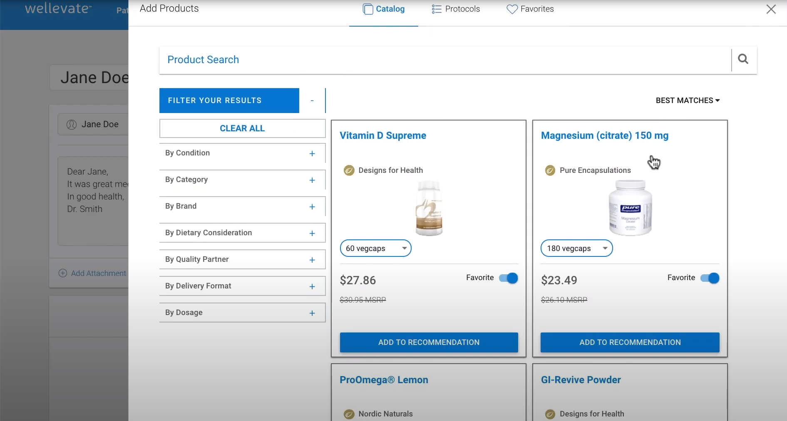The height and width of the screenshot is (421, 787).
Task: Click the Nordic Naturals leaf badge icon
Action: (349, 414)
